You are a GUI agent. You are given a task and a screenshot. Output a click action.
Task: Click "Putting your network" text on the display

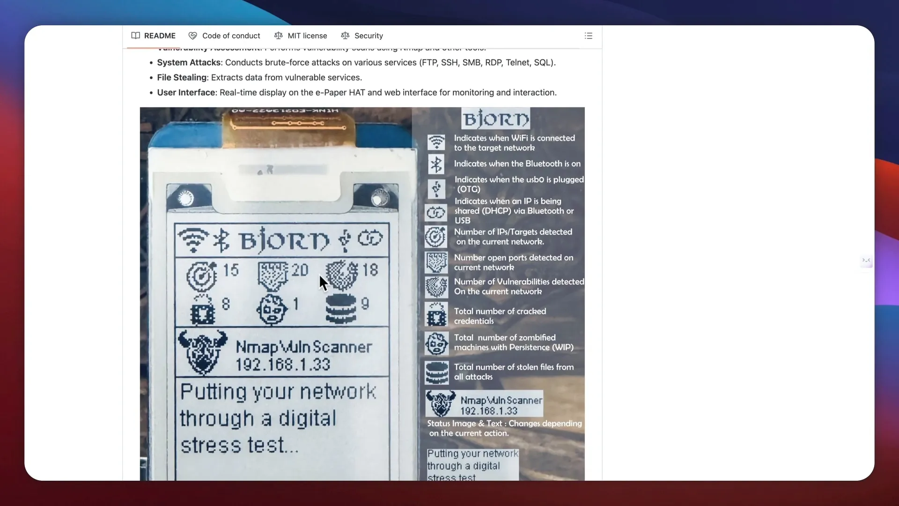point(278,392)
